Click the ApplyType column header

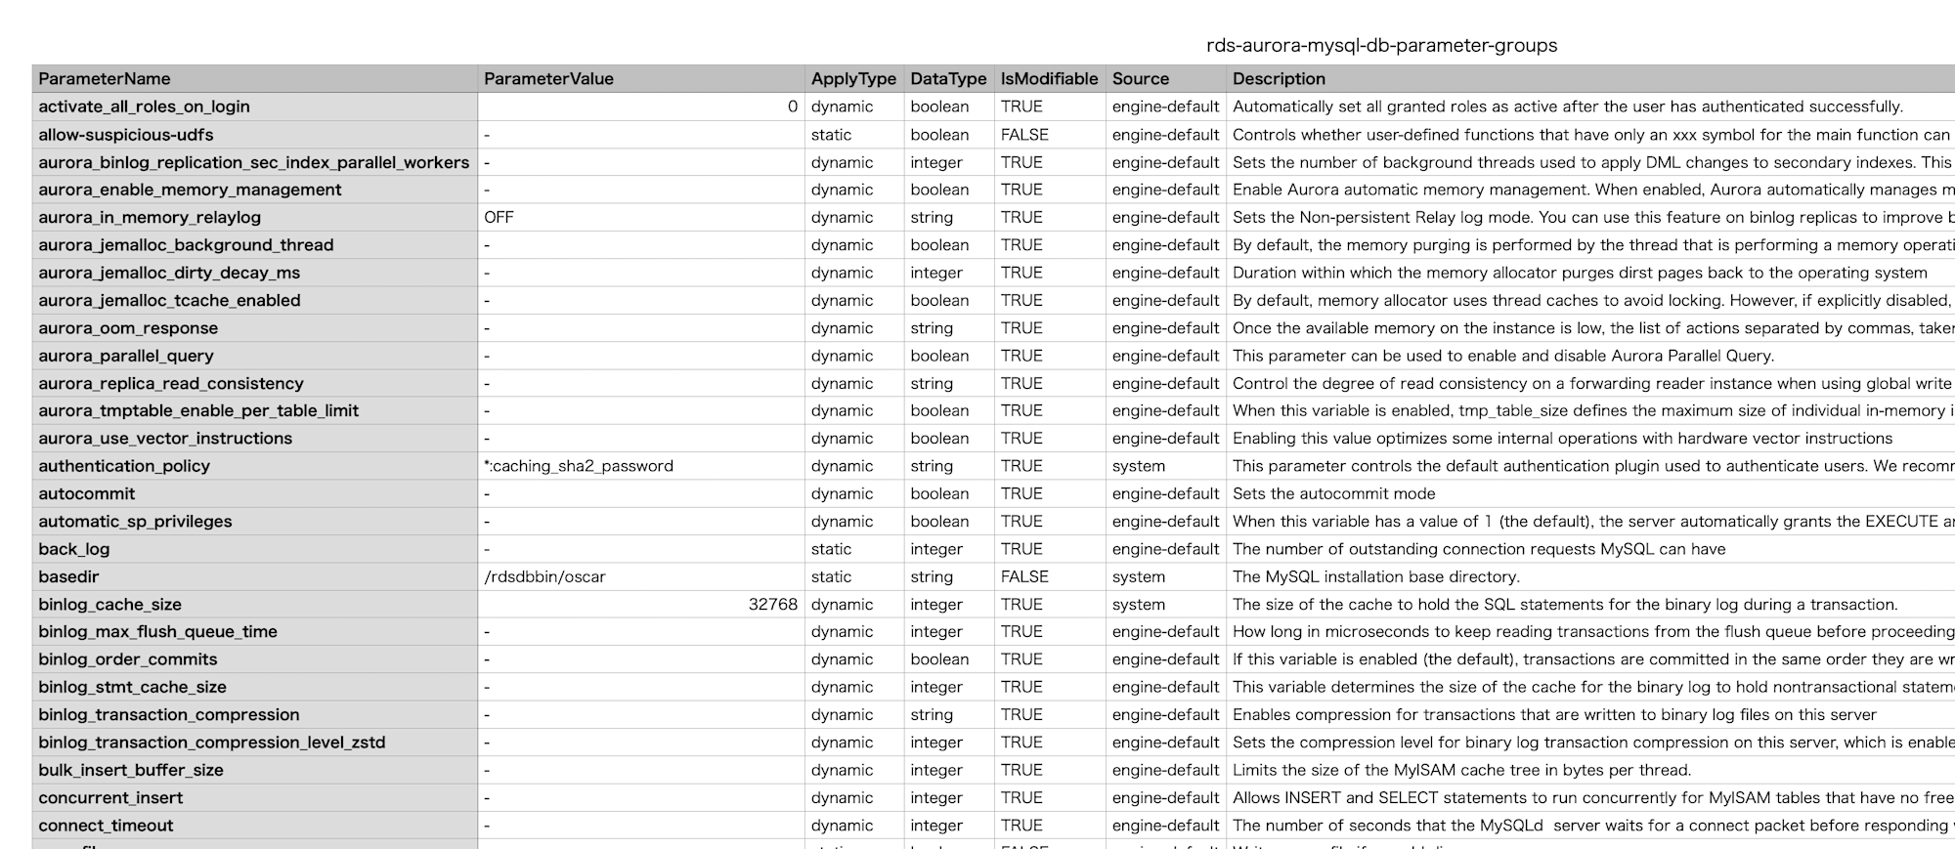point(854,79)
